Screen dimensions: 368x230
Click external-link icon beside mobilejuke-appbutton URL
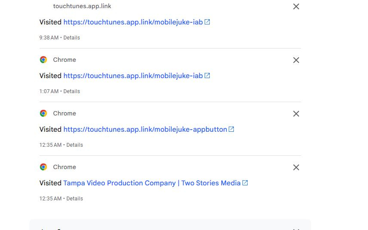(231, 129)
